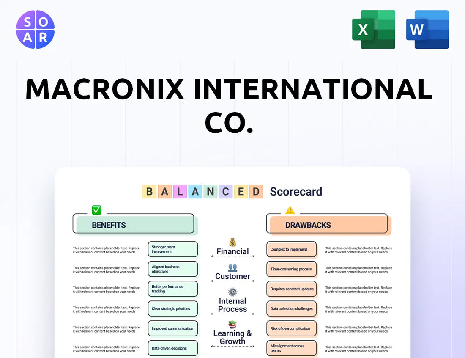The width and height of the screenshot is (465, 358).
Task: Click the BENEFITS header box
Action: (x=135, y=225)
